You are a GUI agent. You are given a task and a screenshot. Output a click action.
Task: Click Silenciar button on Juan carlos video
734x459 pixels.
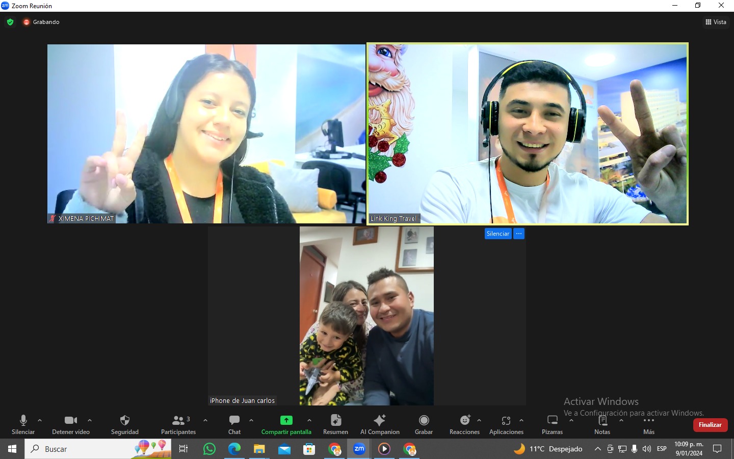click(x=497, y=234)
